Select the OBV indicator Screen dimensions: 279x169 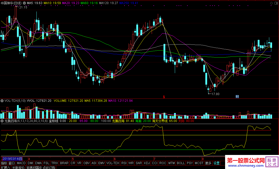86,163
